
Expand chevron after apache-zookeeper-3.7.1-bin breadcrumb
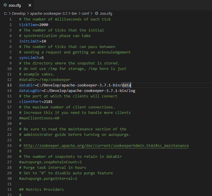[79, 14]
